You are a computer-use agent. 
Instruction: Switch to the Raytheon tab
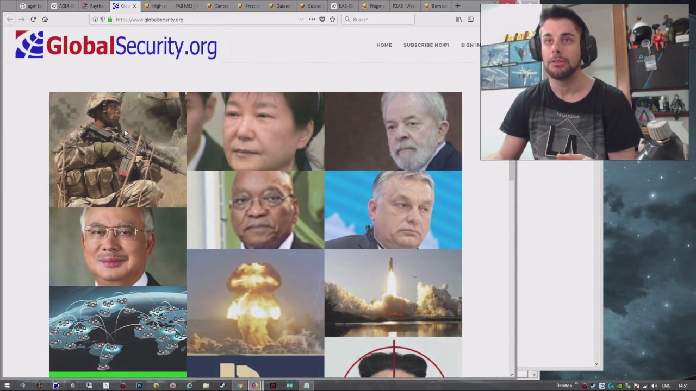coord(94,6)
